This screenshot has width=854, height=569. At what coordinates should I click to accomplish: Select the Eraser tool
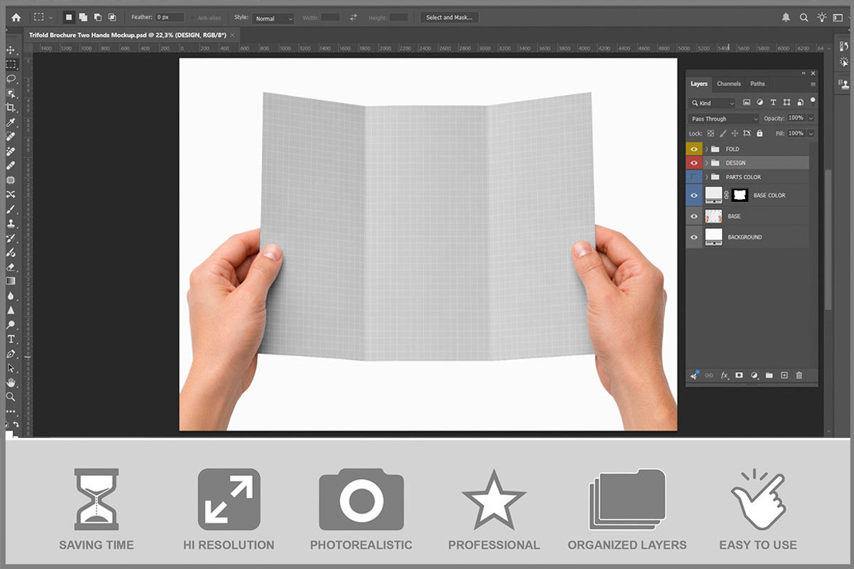(11, 267)
